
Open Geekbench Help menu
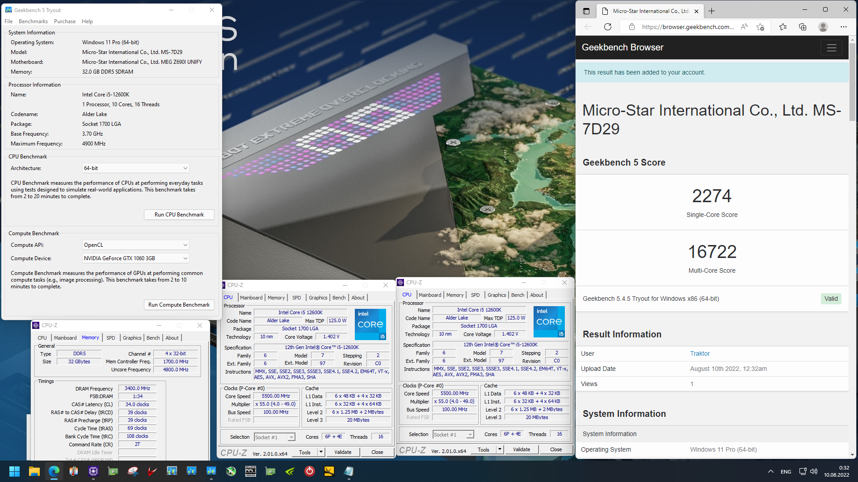pos(87,21)
